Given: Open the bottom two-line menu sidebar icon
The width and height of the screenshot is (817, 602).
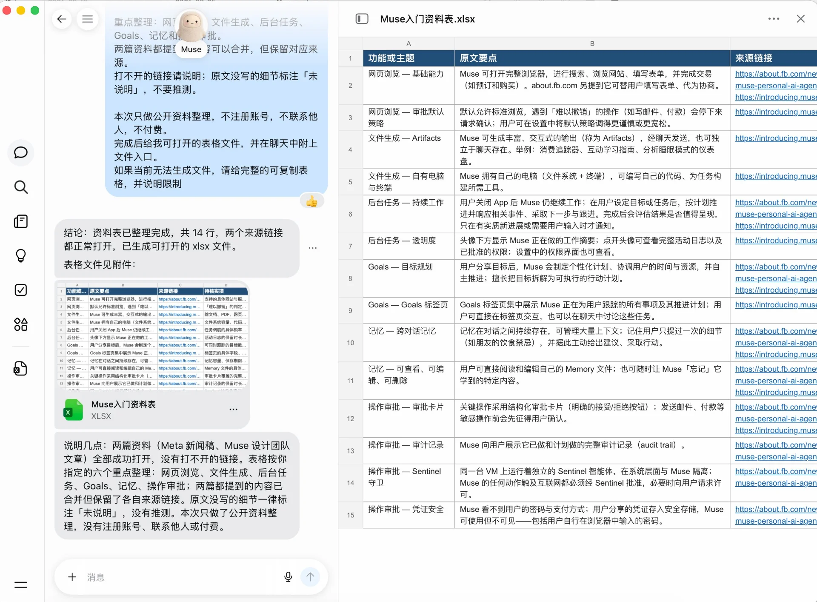Looking at the screenshot, I should pos(21,585).
